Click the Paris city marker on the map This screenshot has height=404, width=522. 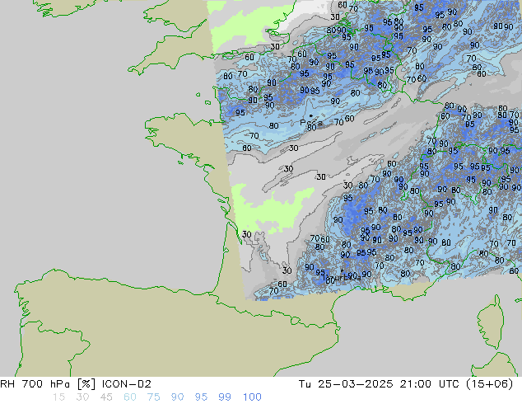click(310, 116)
